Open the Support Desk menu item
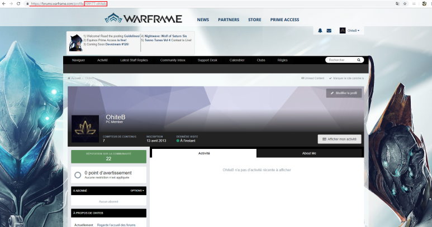The width and height of the screenshot is (432, 227). click(207, 60)
